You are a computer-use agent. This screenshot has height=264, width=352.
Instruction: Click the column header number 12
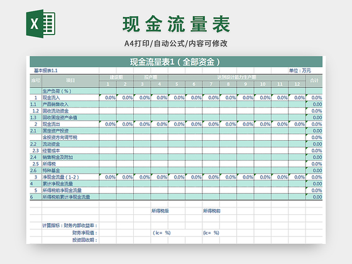pos(297,84)
